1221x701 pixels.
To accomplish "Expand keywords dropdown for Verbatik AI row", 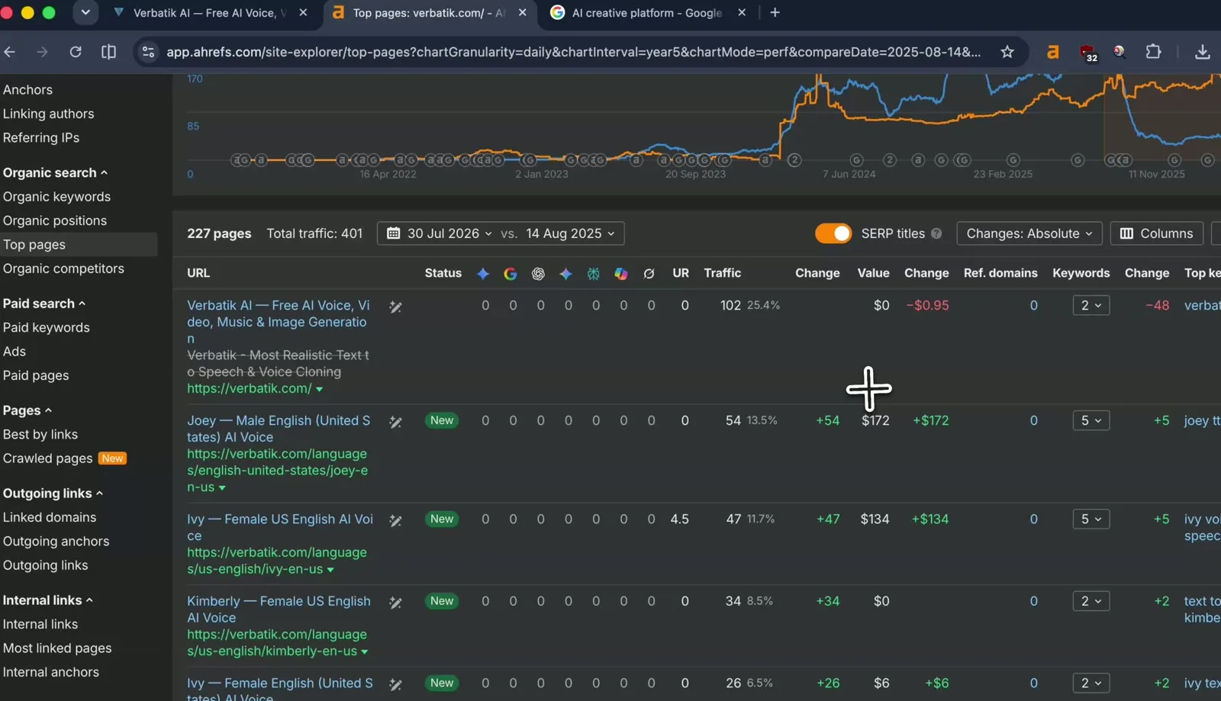I will click(x=1091, y=305).
